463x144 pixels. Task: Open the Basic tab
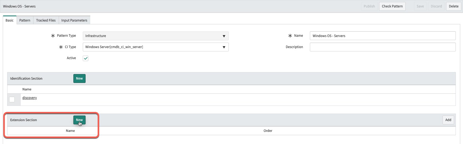coord(10,20)
